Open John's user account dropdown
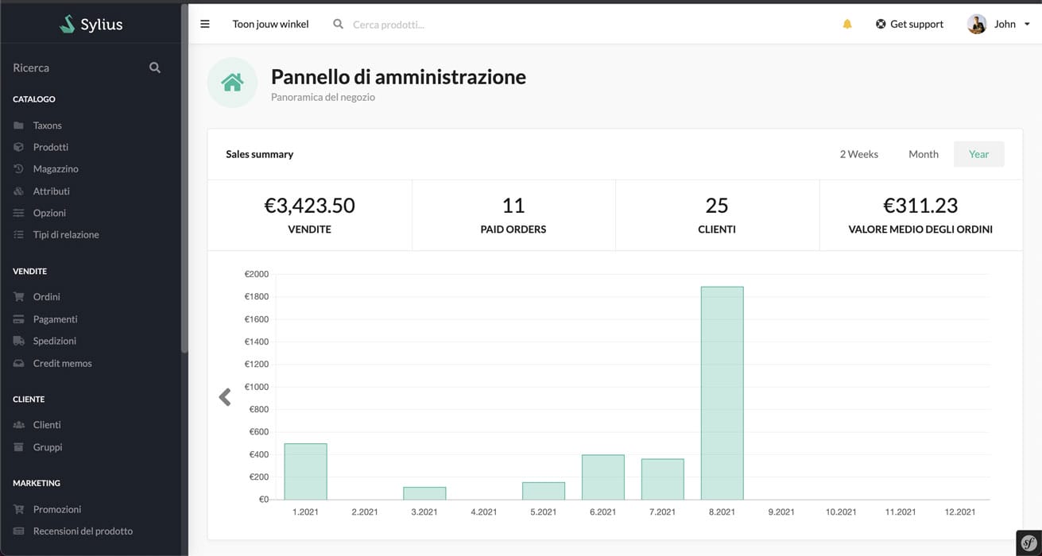The width and height of the screenshot is (1042, 556). pos(998,24)
